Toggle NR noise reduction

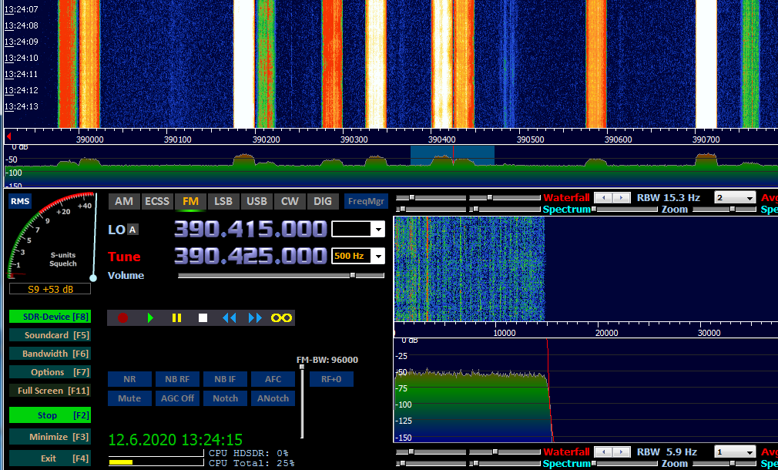pos(129,379)
